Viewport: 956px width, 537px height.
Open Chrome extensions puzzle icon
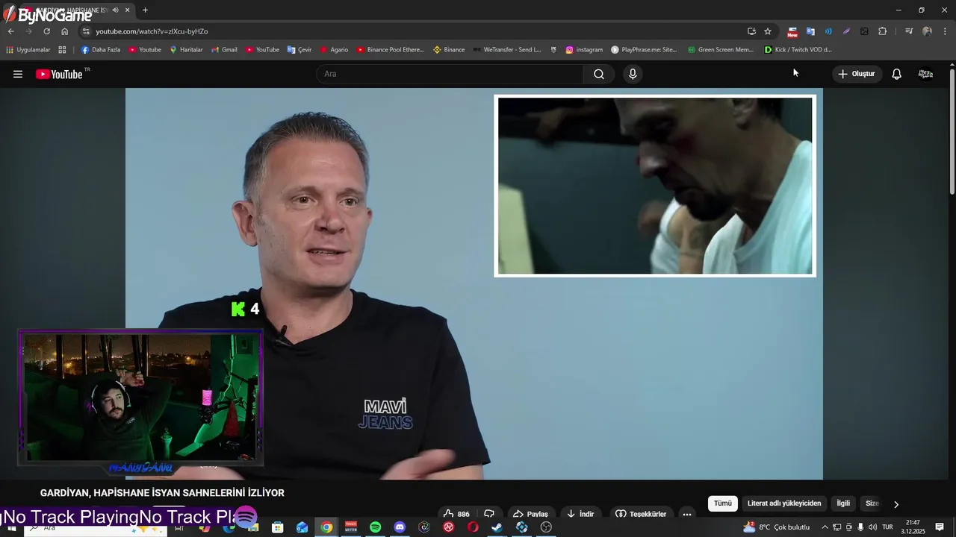882,31
